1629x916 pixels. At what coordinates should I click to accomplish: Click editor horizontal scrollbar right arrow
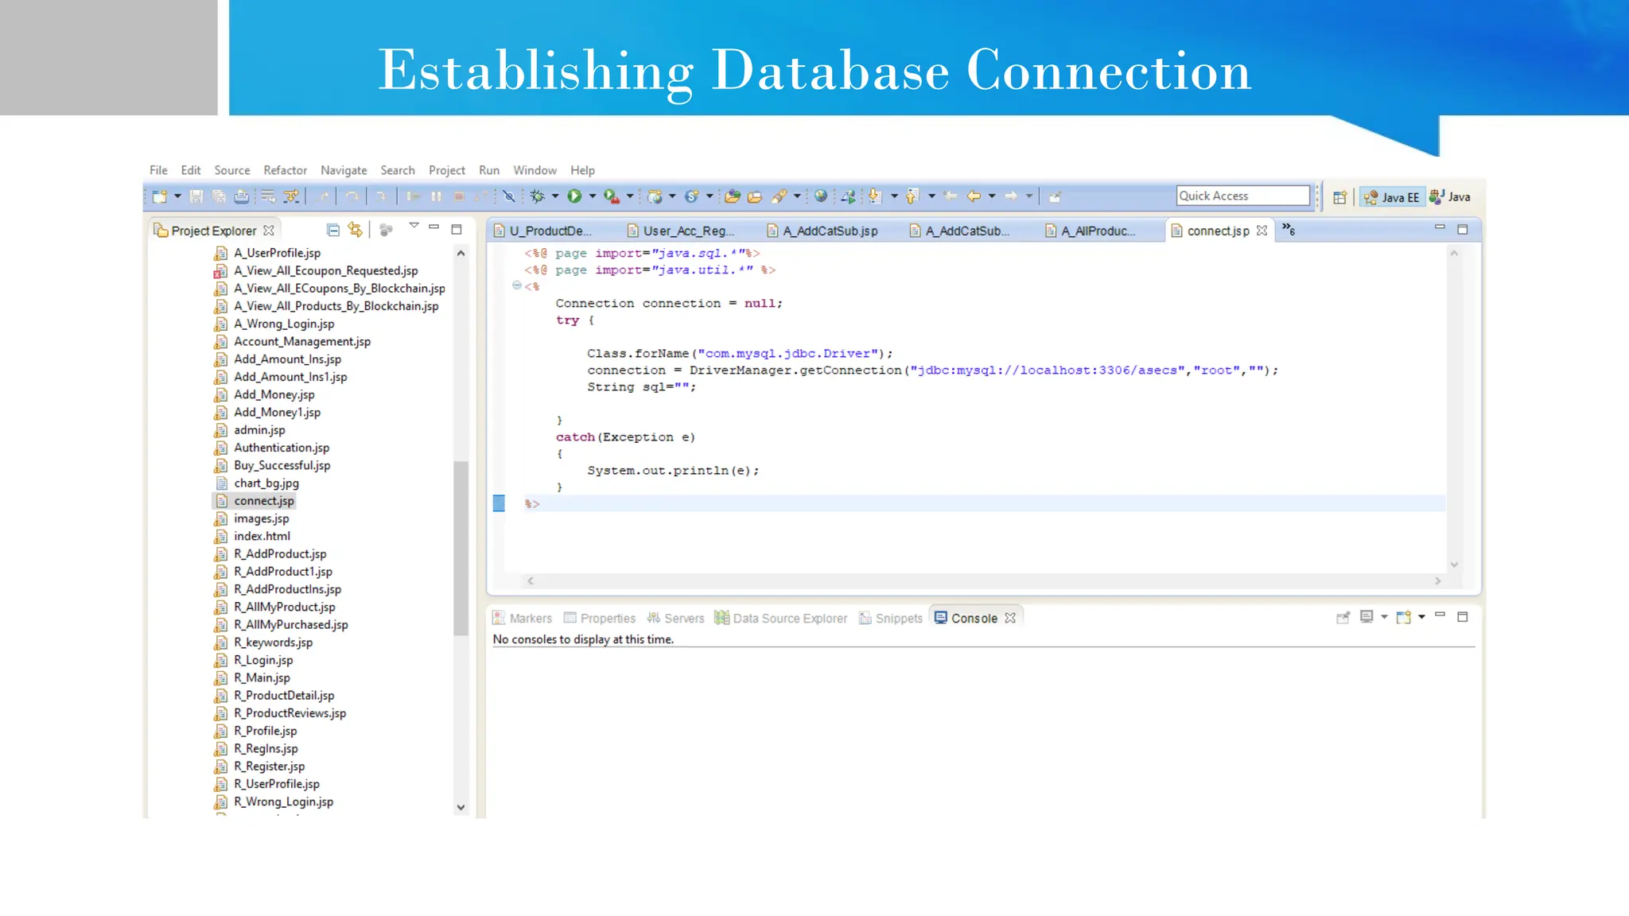(x=1437, y=581)
